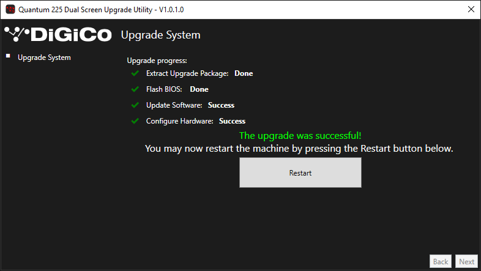The width and height of the screenshot is (481, 271).
Task: Close the Upgrade Utility window
Action: pos(471,9)
